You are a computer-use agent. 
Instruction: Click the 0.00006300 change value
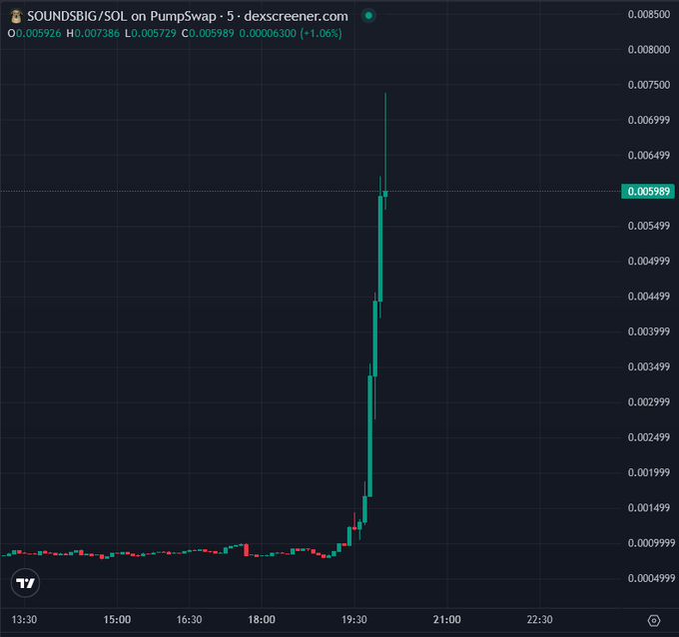click(268, 33)
